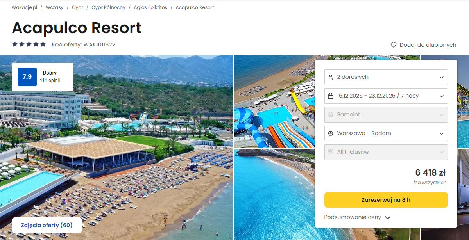Open the Warszawa - Radom departure dropdown
469x240 pixels.
pyautogui.click(x=386, y=133)
